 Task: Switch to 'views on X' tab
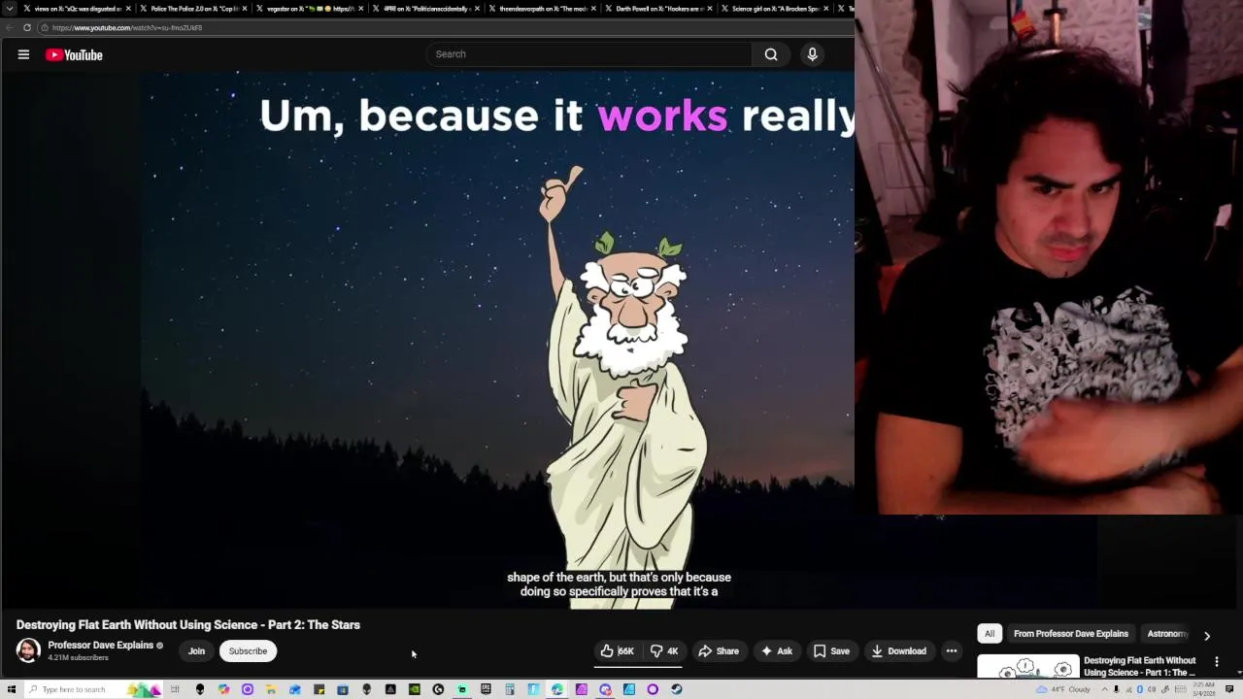pyautogui.click(x=78, y=9)
